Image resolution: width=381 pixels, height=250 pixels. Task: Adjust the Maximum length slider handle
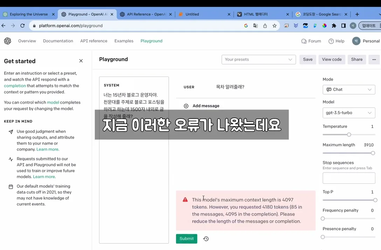pyautogui.click(x=373, y=153)
